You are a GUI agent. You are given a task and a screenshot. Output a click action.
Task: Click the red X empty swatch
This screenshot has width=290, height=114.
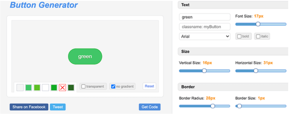[x=62, y=87]
